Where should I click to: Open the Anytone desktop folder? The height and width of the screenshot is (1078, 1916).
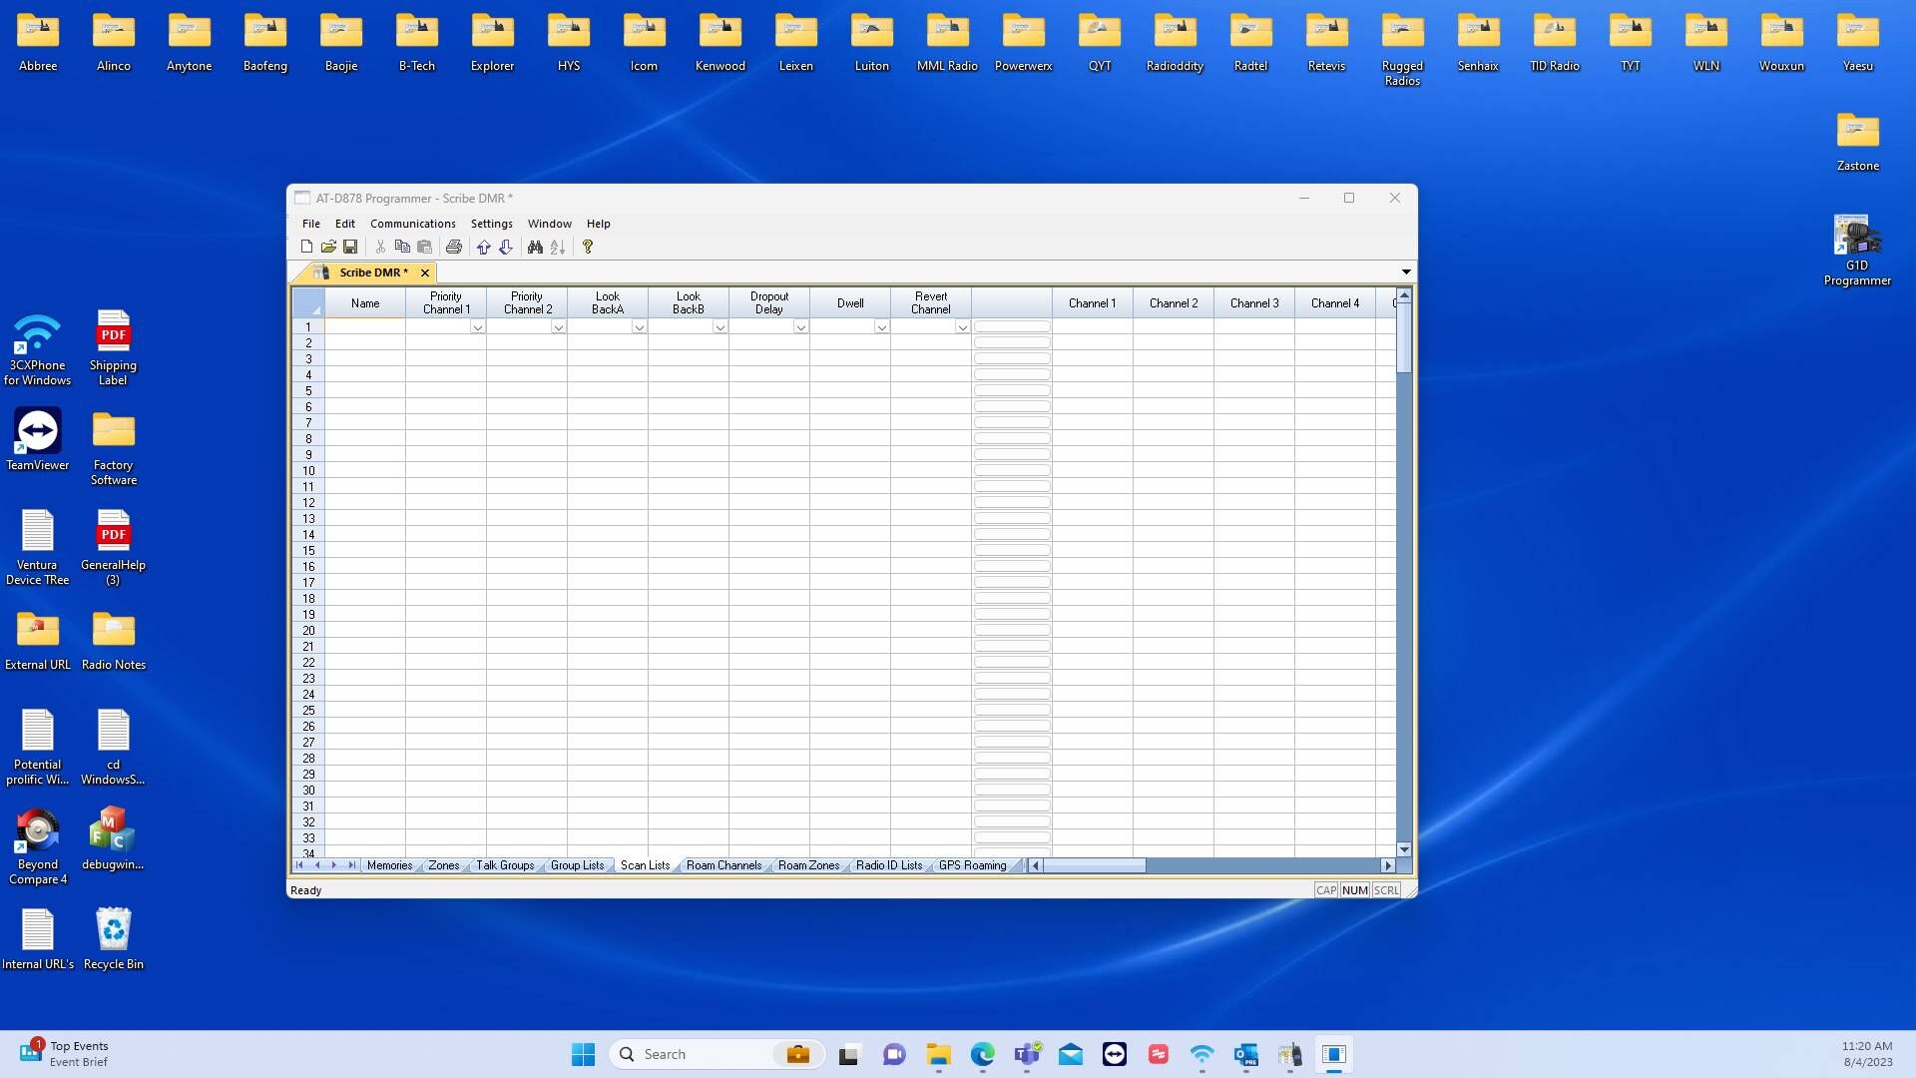point(190,44)
